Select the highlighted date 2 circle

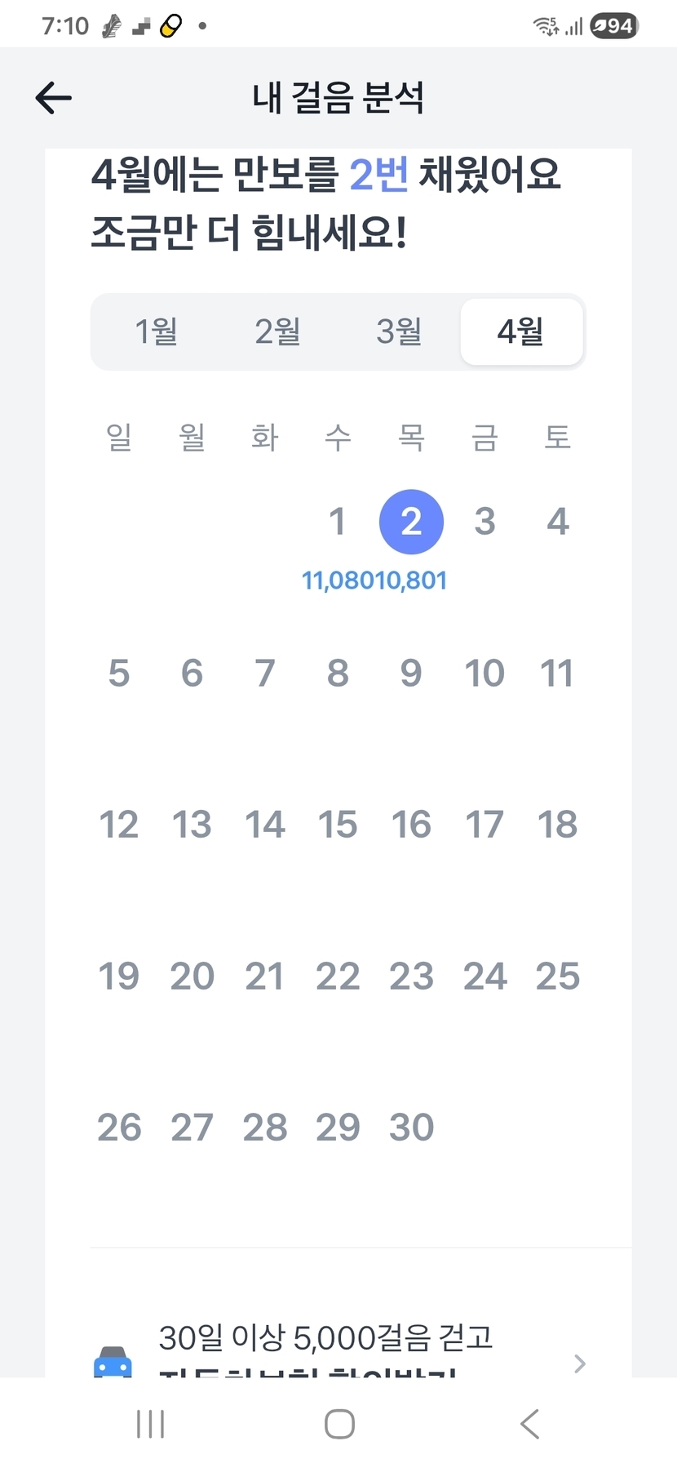[x=411, y=522]
